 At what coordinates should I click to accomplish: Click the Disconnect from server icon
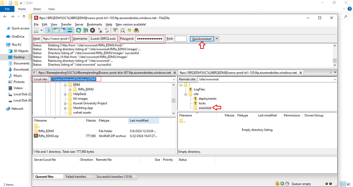click(99, 30)
